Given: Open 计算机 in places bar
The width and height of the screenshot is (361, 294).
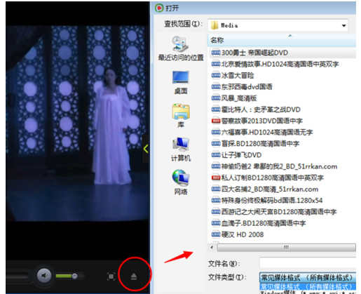Looking at the screenshot, I should point(181,149).
